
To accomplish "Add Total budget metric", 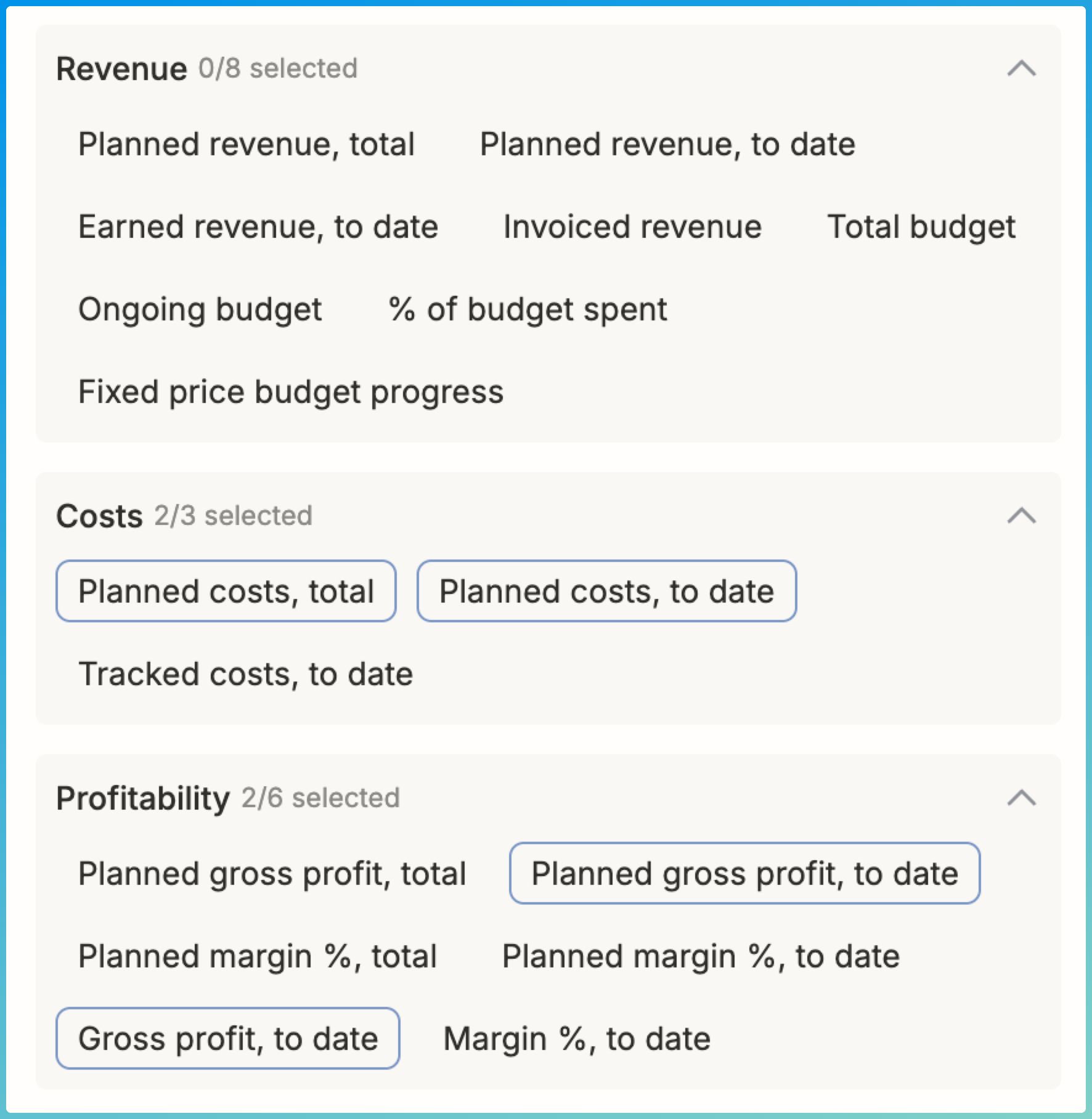I will click(921, 227).
